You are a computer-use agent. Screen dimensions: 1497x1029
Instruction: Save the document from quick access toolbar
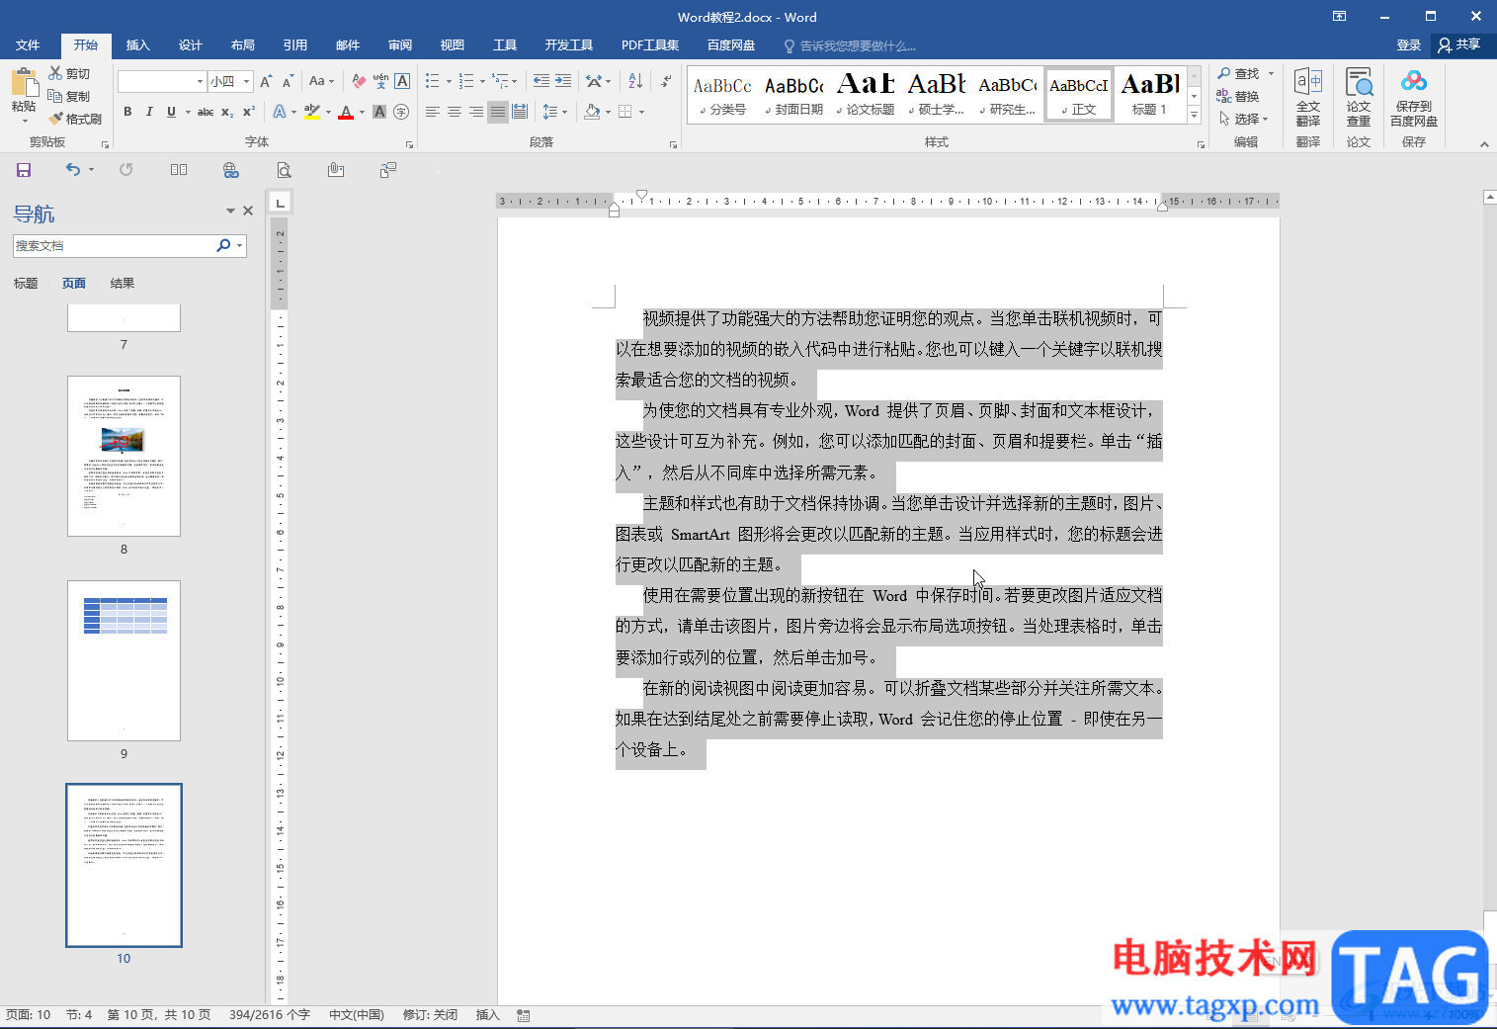tap(24, 170)
